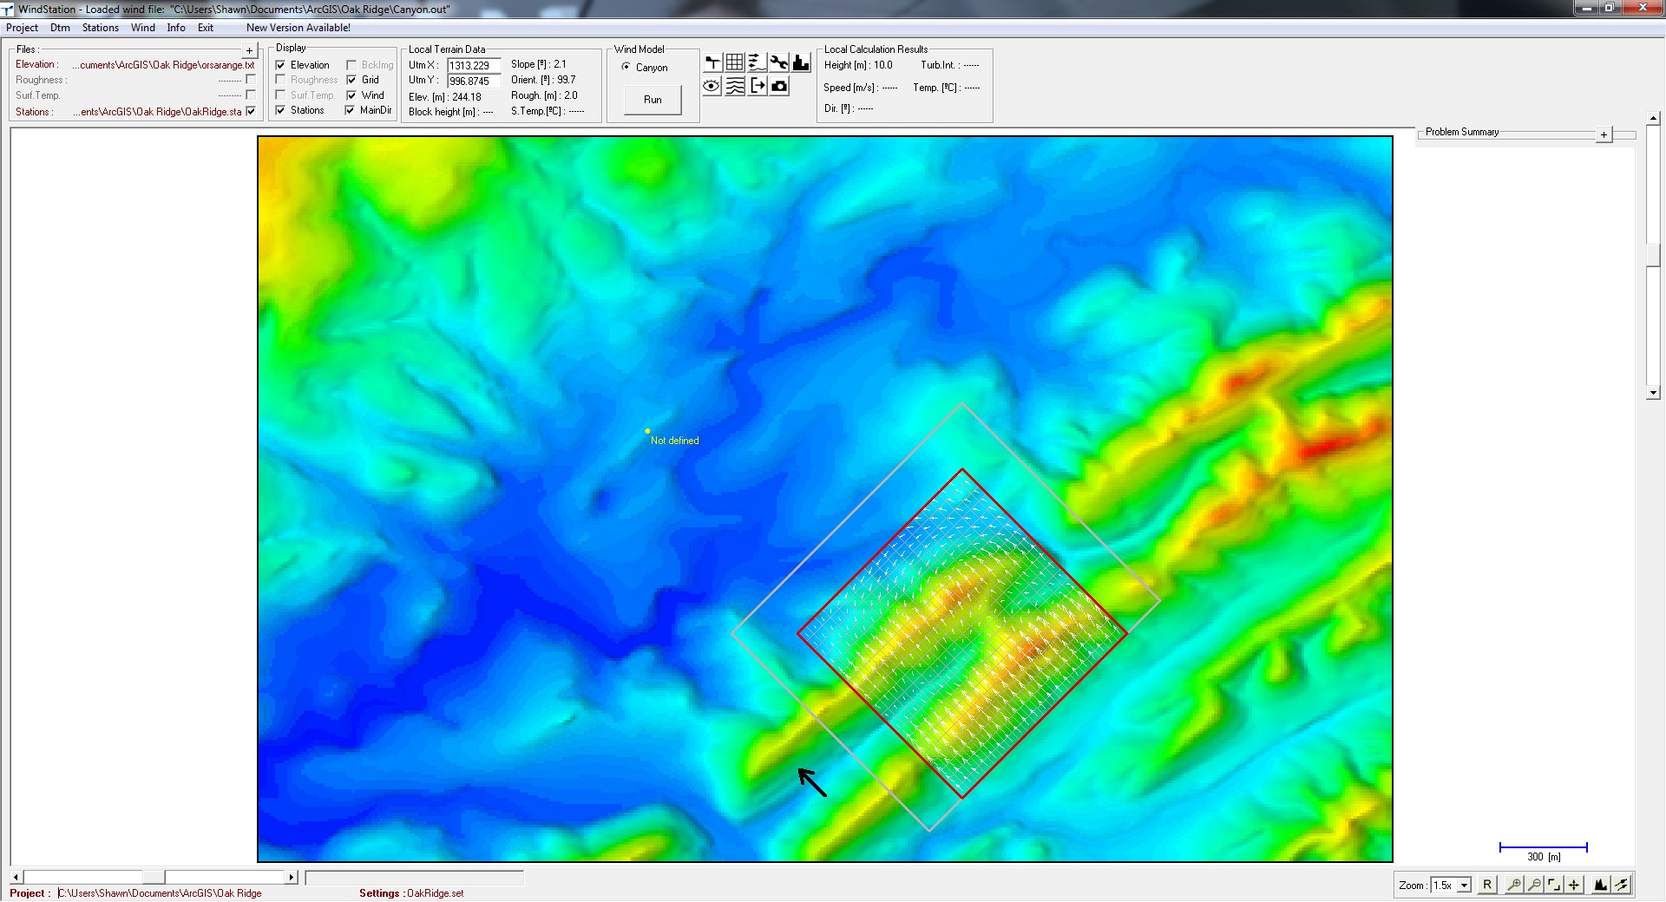Click the WindStation title bar app icon
Viewport: 1666px width, 902px height.
(x=8, y=10)
